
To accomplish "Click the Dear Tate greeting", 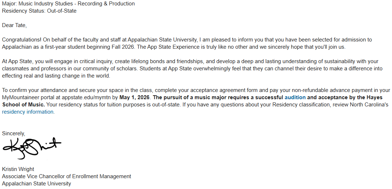I will pyautogui.click(x=14, y=25).
